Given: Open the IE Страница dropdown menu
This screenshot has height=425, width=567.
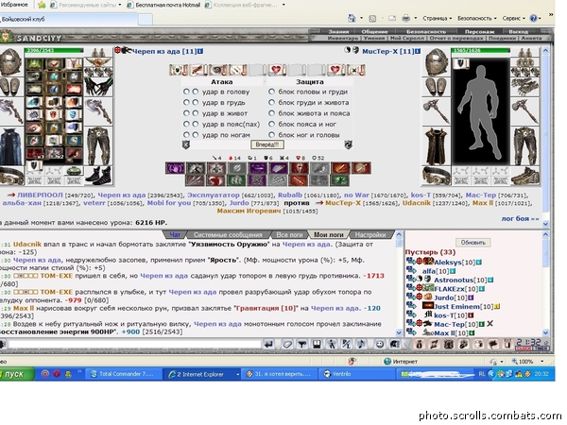Looking at the screenshot, I should (438, 18).
